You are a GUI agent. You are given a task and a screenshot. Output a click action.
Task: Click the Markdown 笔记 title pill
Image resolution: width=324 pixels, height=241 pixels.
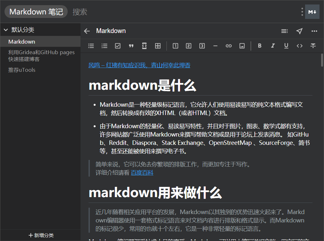[36, 12]
